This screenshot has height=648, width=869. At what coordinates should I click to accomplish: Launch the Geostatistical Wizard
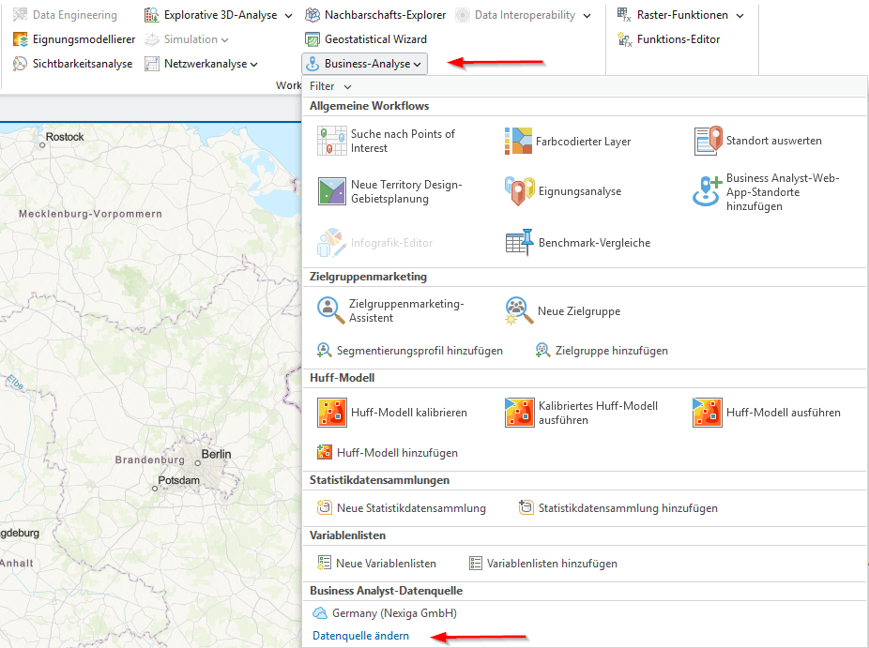[366, 39]
